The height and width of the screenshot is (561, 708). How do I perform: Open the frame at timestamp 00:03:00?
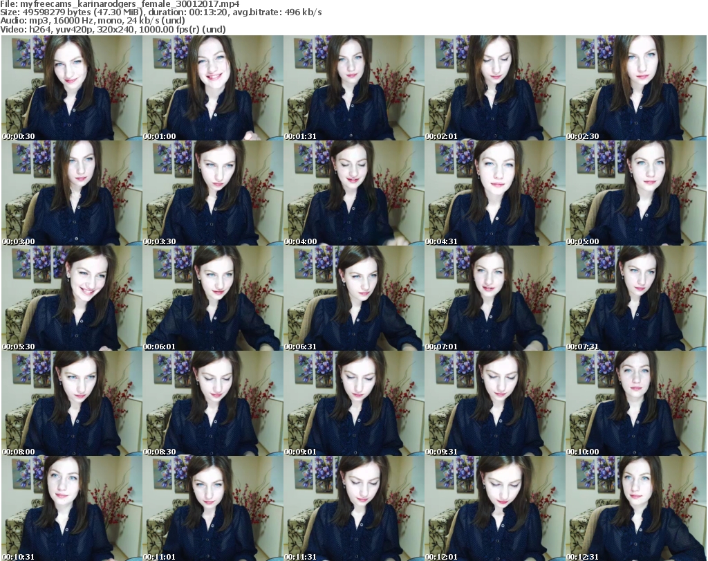pos(72,193)
